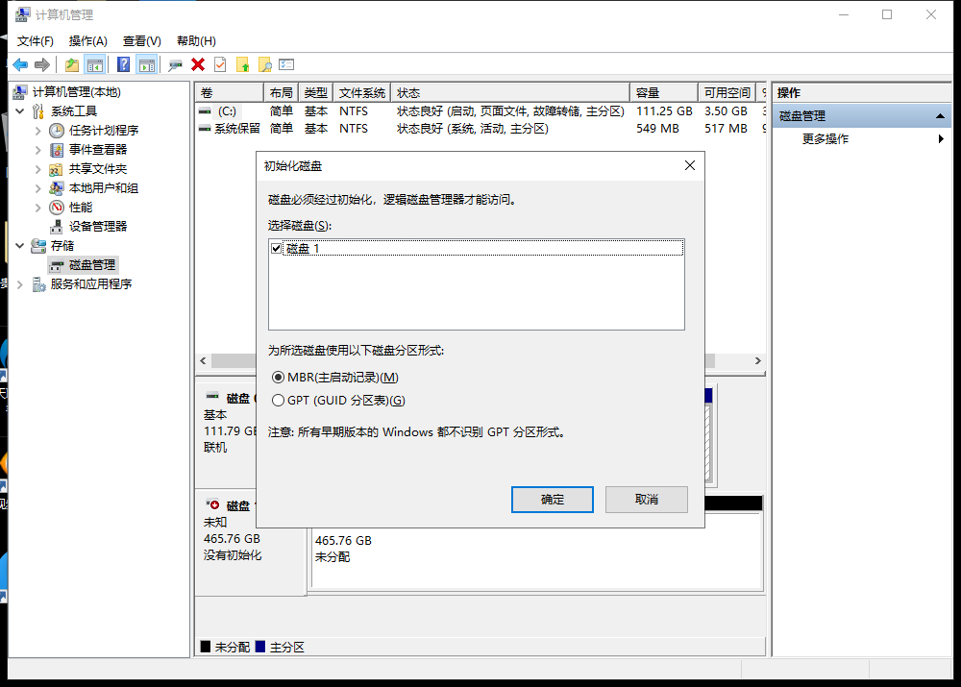Sort by the 状态 column header
961x687 pixels.
tap(510, 92)
